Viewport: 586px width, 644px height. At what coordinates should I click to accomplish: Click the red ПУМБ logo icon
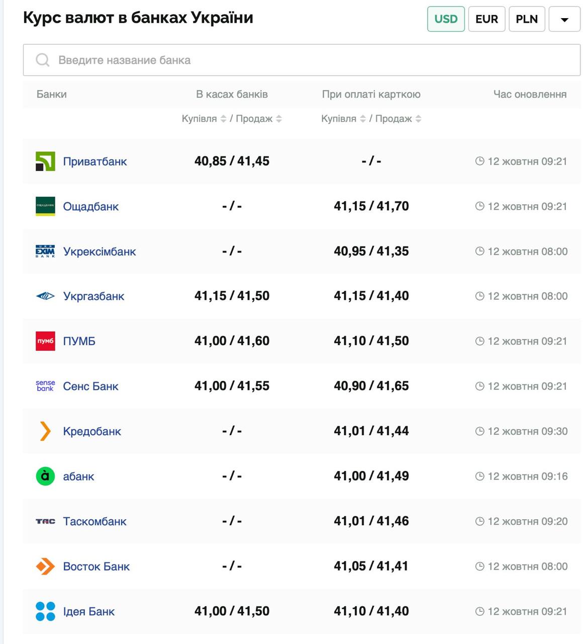tap(45, 341)
